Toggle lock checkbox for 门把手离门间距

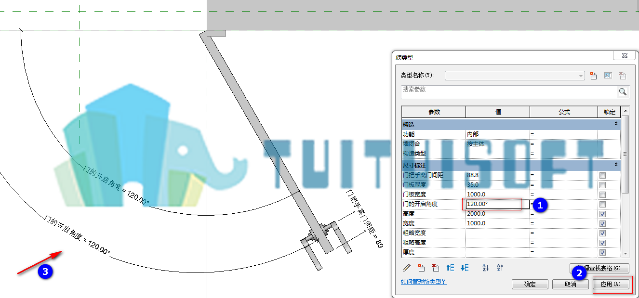[602, 175]
